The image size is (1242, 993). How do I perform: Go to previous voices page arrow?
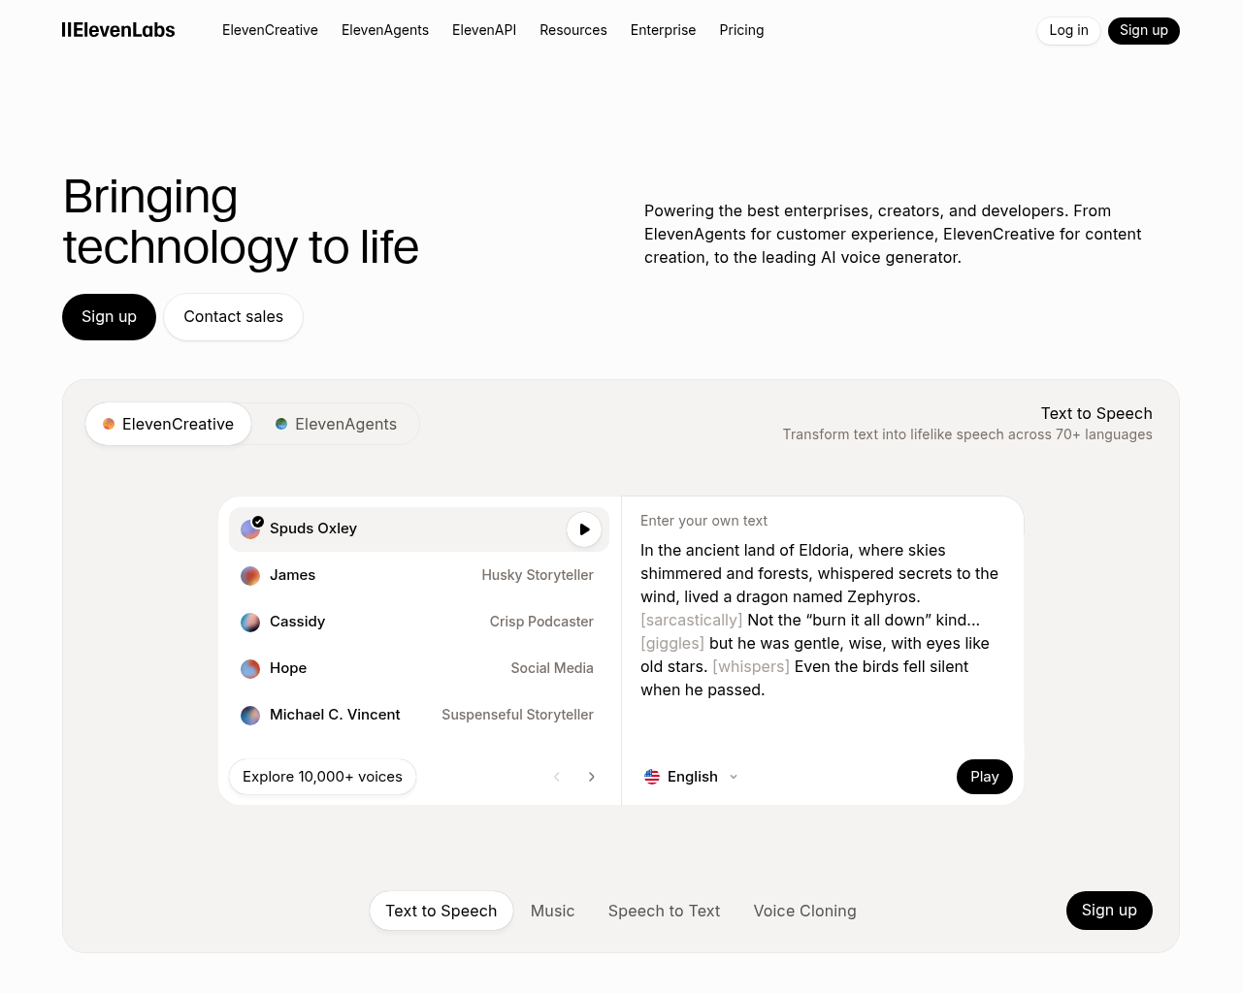tap(557, 777)
